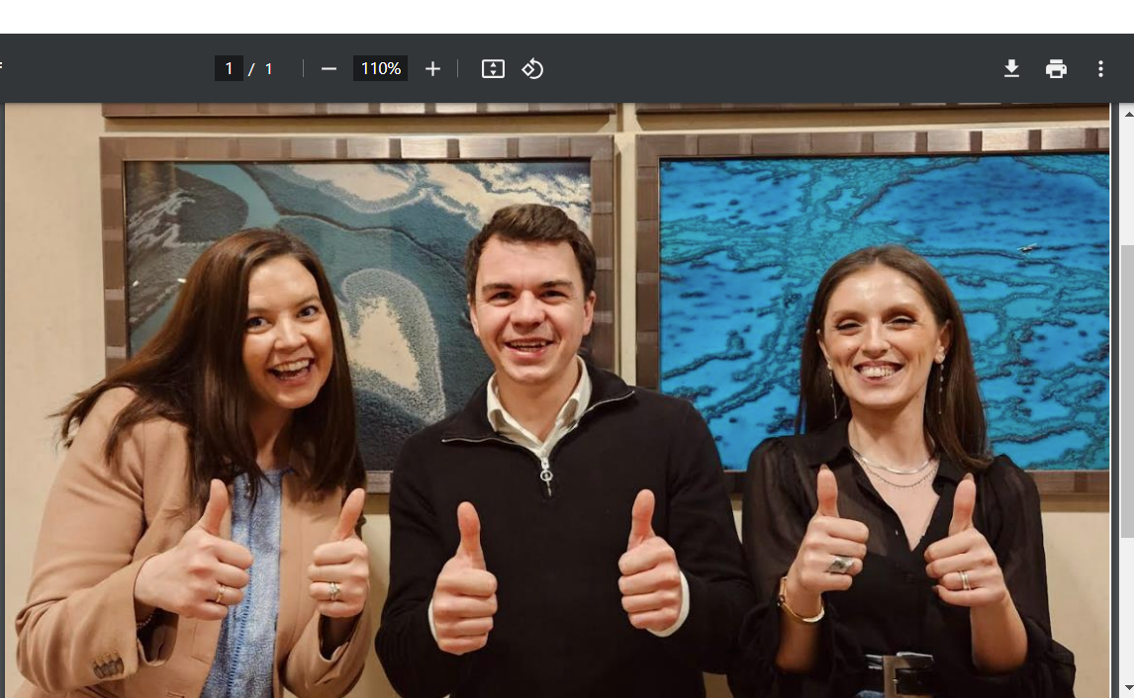The width and height of the screenshot is (1134, 698).
Task: Download the PDF file
Action: [1011, 68]
